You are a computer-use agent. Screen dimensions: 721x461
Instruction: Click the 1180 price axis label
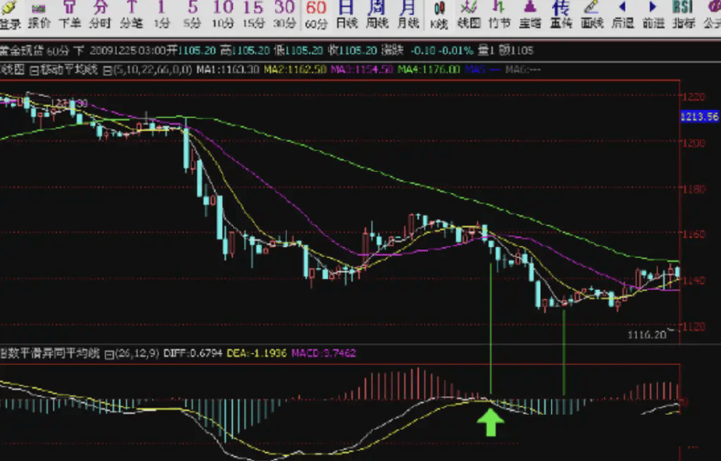click(694, 189)
